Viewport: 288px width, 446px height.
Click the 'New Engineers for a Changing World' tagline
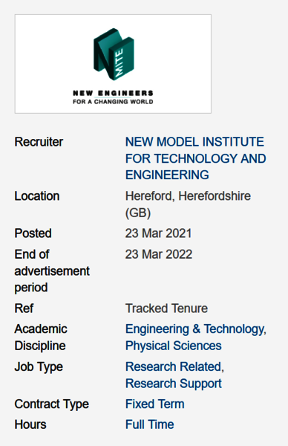coord(113,97)
